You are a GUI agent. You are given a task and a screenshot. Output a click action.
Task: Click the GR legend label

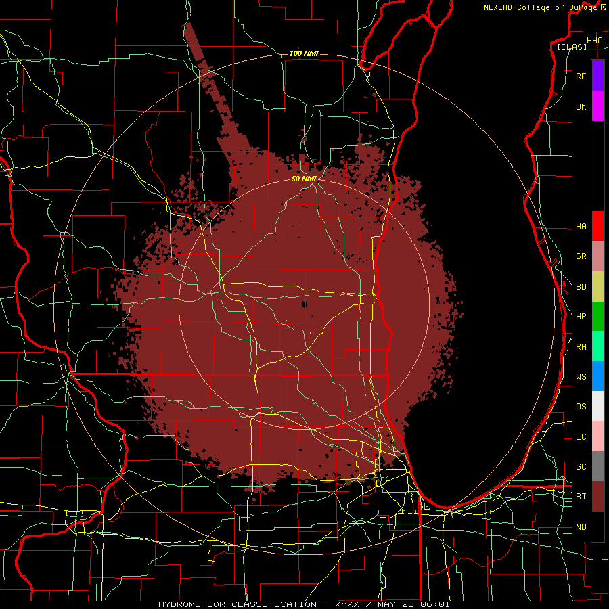[x=581, y=256]
